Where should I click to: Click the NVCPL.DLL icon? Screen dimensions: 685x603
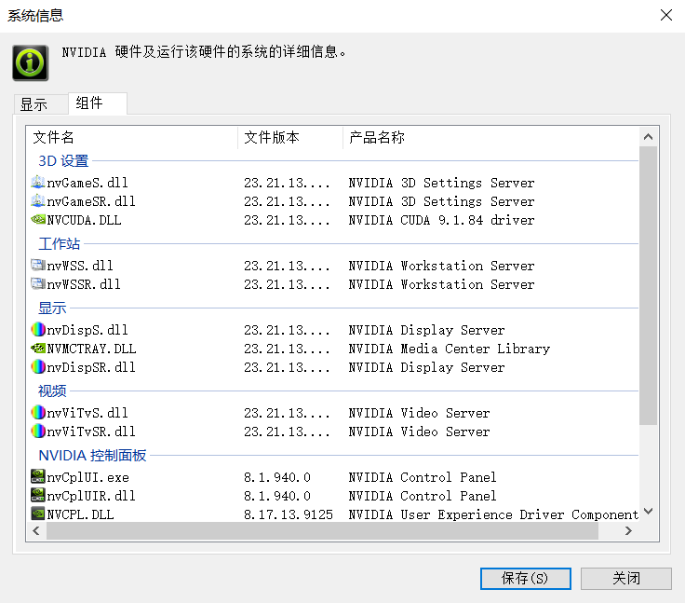tap(38, 514)
